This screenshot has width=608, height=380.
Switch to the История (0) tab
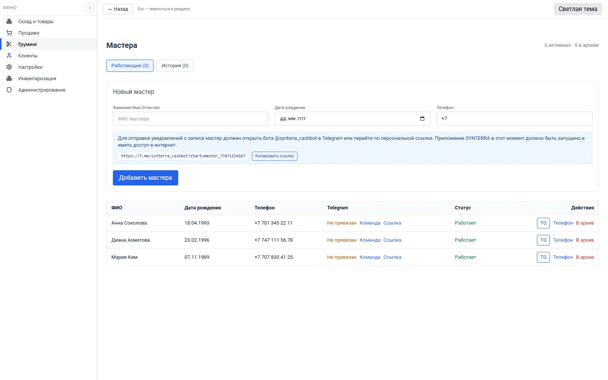pos(175,66)
